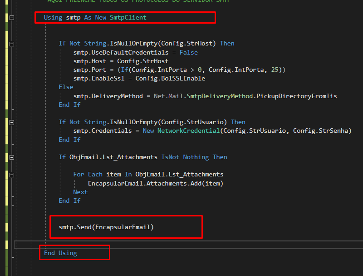Click IsNot Nothing Then keywords
The width and height of the screenshot is (363, 276).
pos(194,157)
